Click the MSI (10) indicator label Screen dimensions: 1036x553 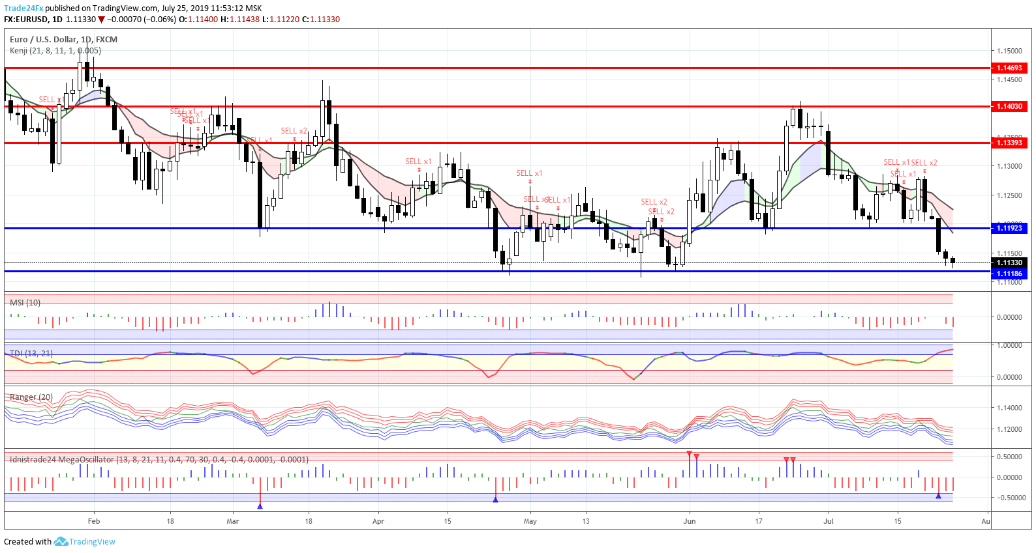point(25,302)
